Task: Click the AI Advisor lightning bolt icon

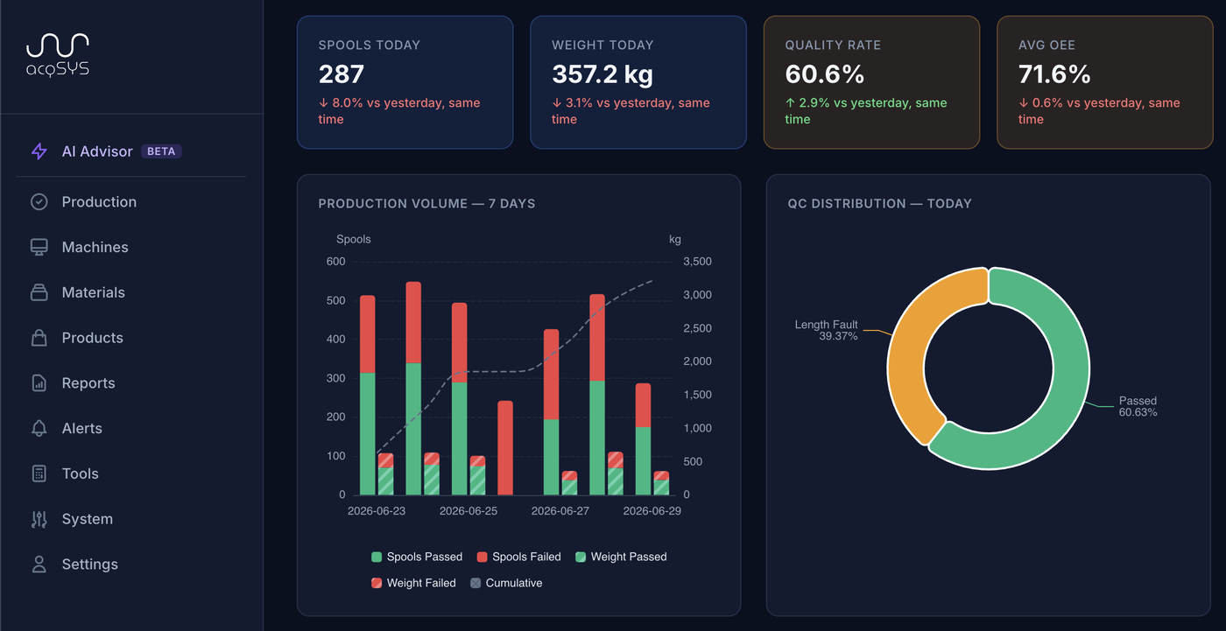Action: tap(39, 151)
